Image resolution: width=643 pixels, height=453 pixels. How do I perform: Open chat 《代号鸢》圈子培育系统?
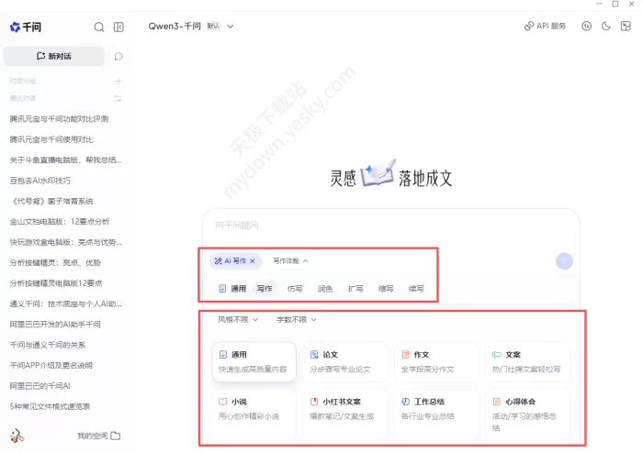point(51,201)
